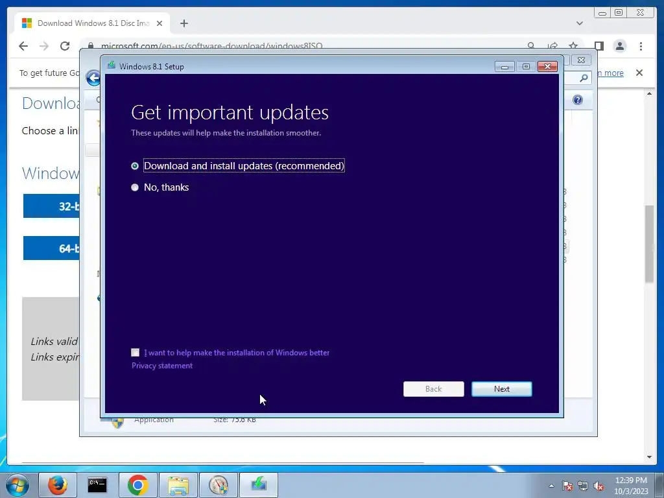Click the 64-bit Download button on page
The width and height of the screenshot is (664, 498).
click(x=51, y=248)
